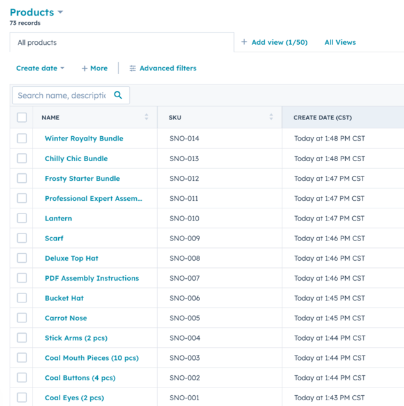Open Scarf product record

[54, 238]
